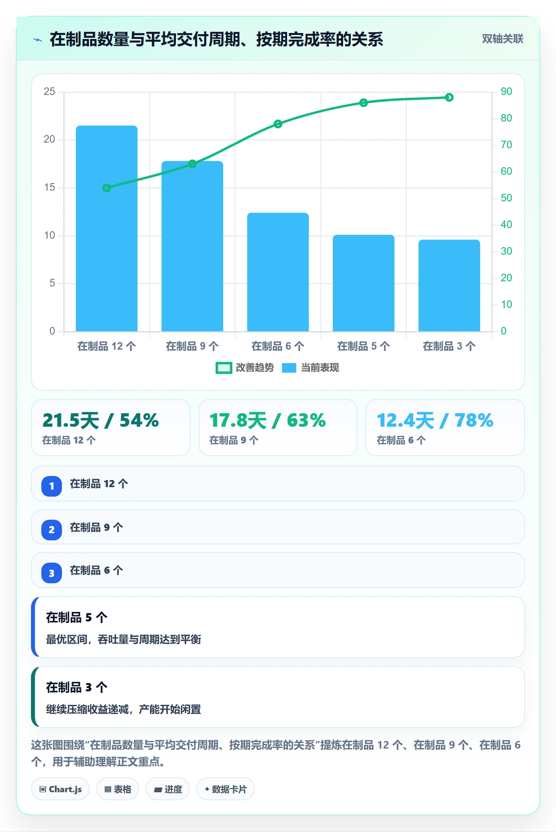Click the x-axis label 在制品 3 个
Screen dimensions: 556x832
tap(449, 346)
